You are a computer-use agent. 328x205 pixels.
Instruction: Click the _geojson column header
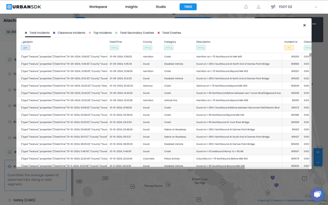(27, 42)
